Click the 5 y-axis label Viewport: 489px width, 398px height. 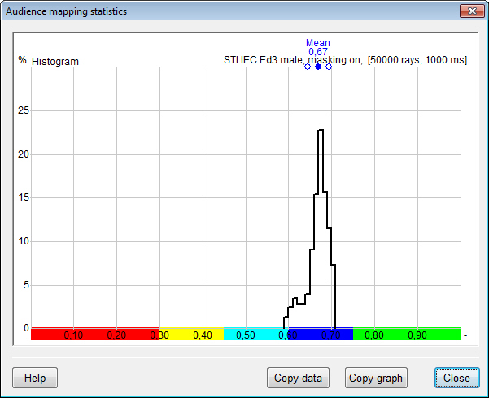[x=26, y=285]
